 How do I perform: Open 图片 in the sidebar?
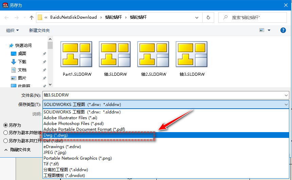[x=18, y=78]
